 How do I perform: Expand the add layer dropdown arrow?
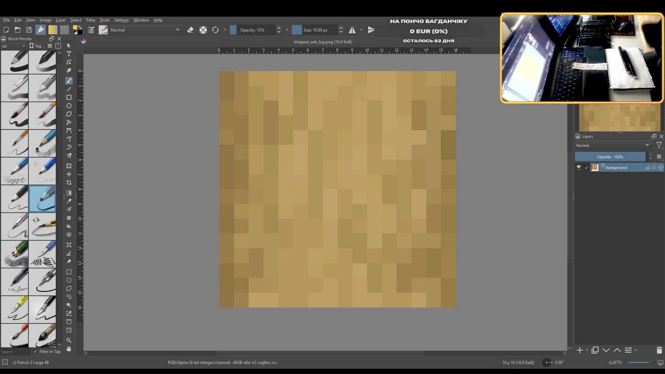tap(587, 351)
